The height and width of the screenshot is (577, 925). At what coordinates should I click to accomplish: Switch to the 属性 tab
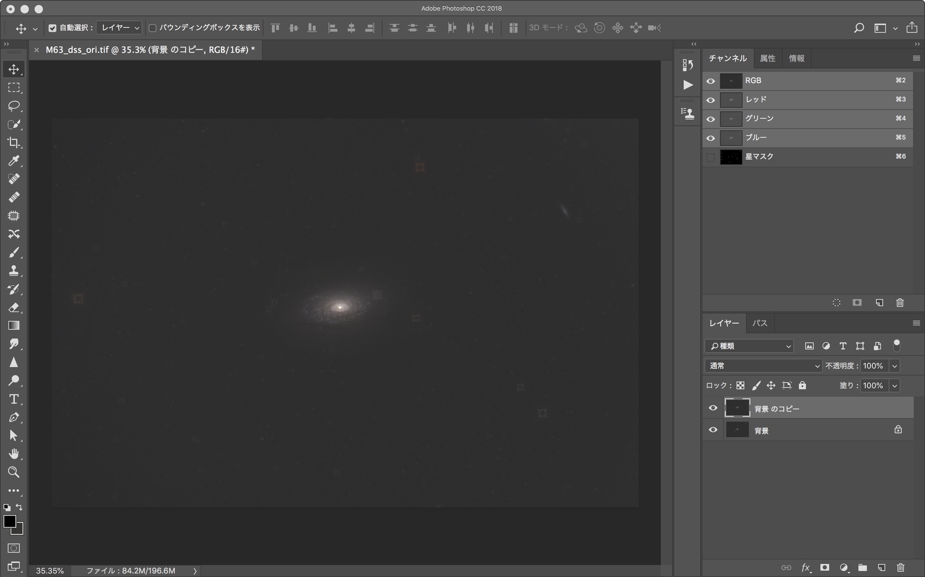(x=767, y=58)
